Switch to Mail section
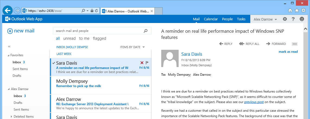 pos(196,19)
